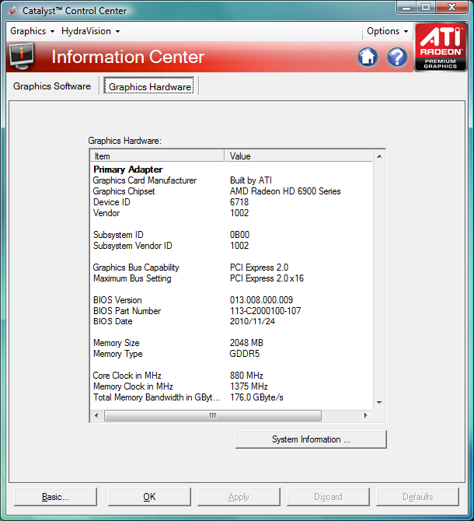Click the System Information button

click(311, 439)
